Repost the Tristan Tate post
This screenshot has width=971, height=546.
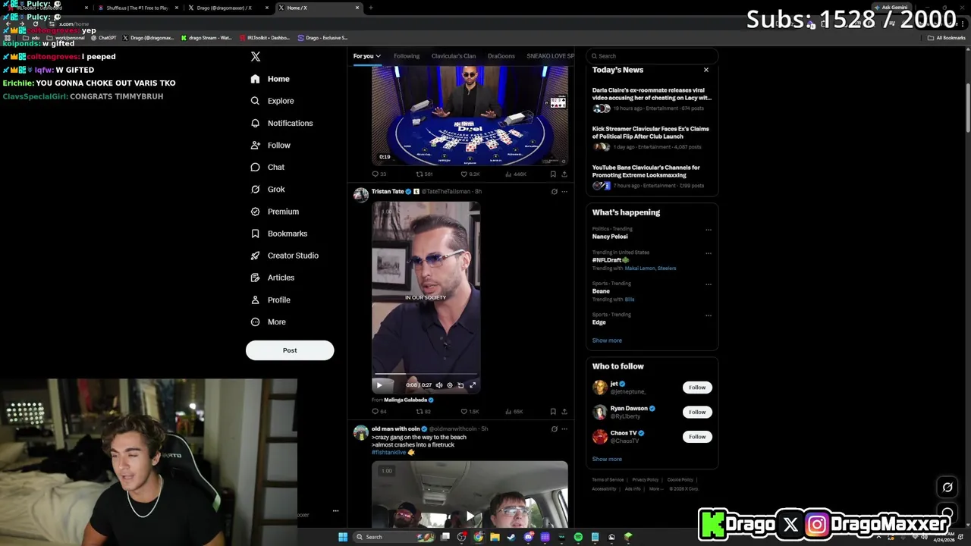pyautogui.click(x=423, y=412)
